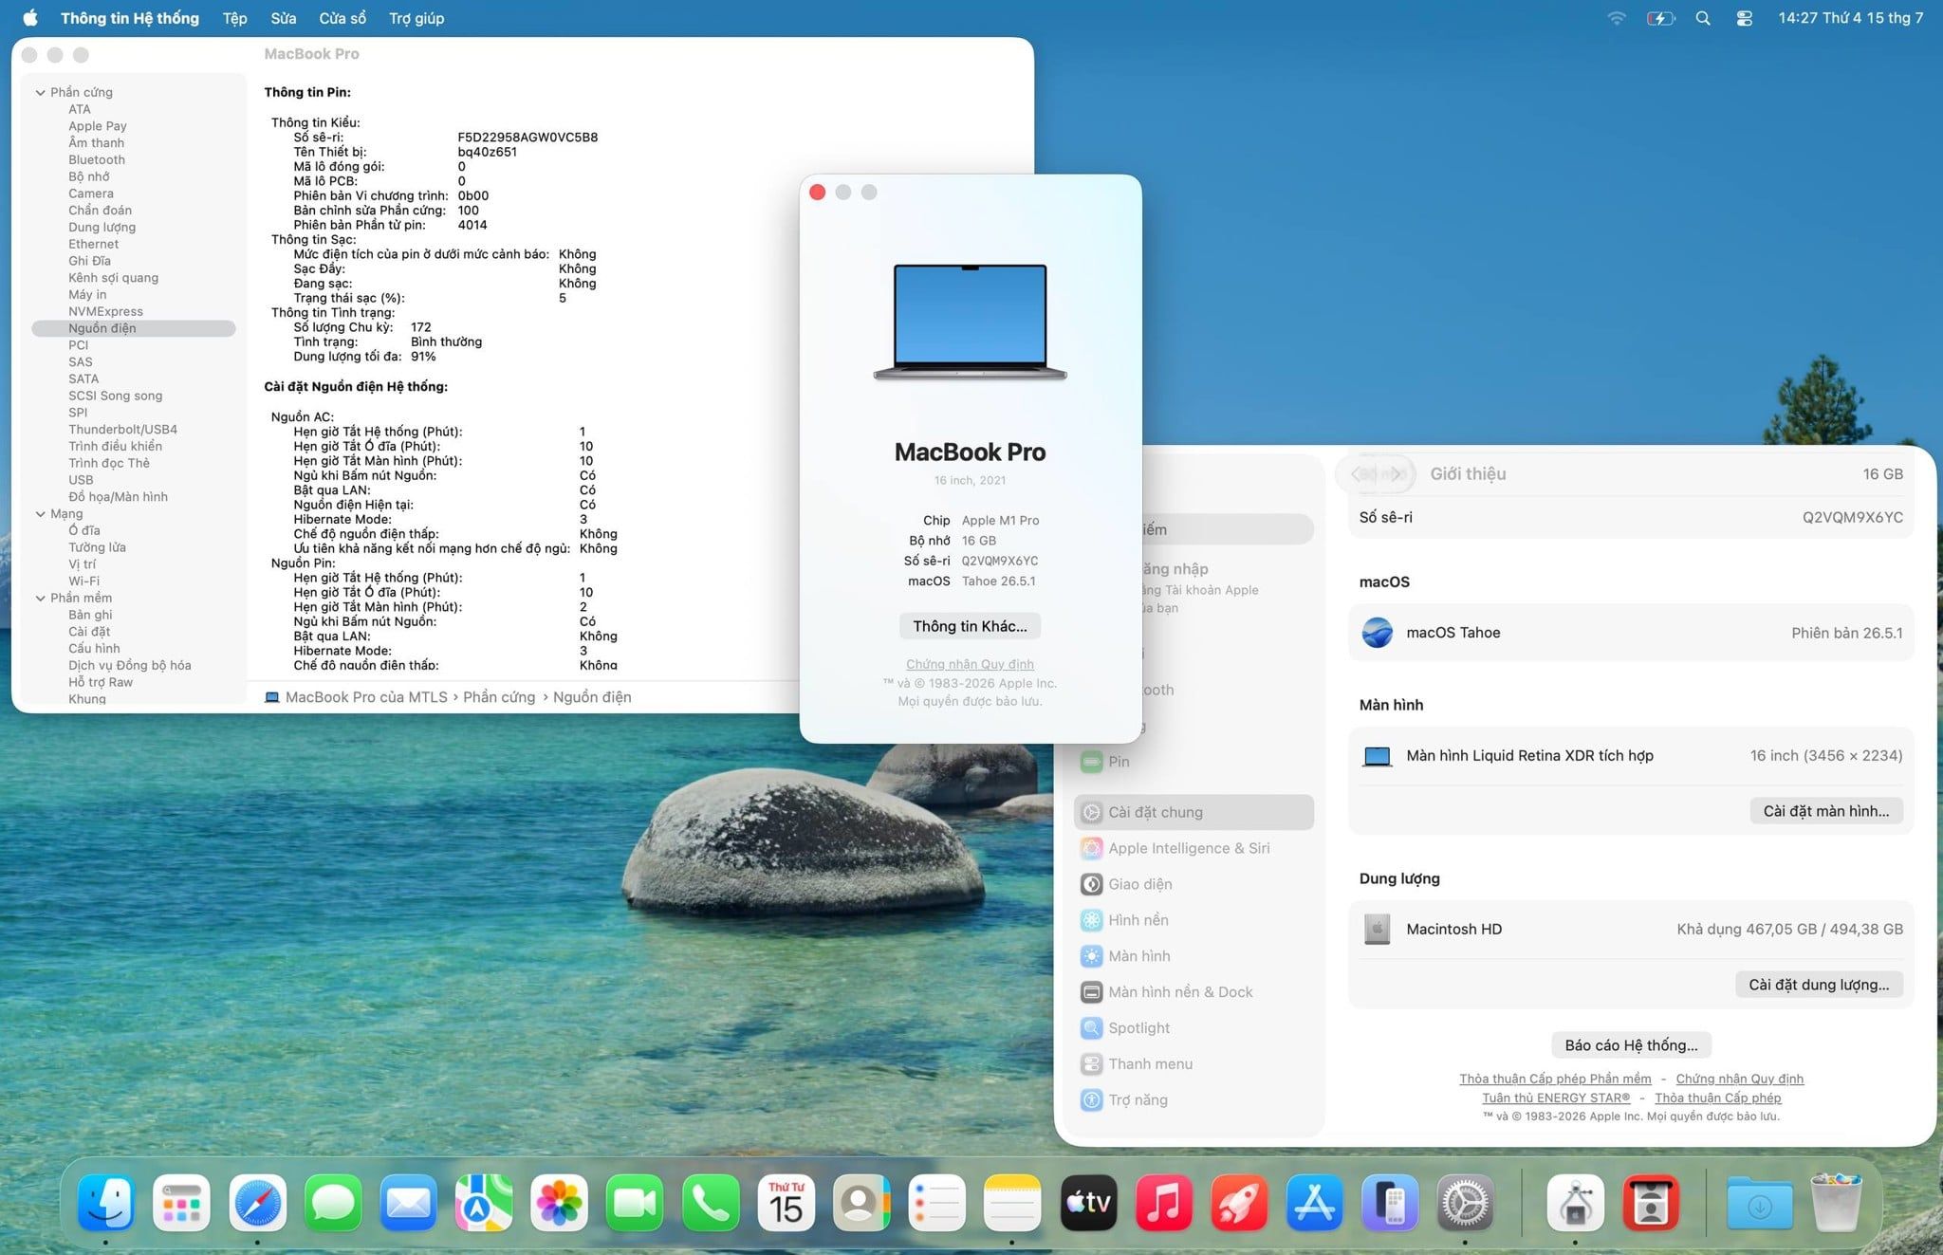Open the Apple menu

[30, 18]
